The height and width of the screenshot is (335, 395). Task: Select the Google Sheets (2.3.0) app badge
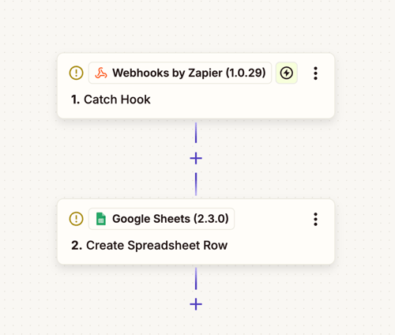161,219
